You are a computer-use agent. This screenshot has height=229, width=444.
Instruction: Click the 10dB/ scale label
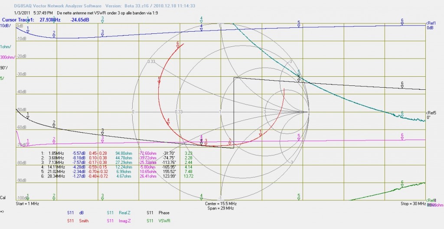6,26
